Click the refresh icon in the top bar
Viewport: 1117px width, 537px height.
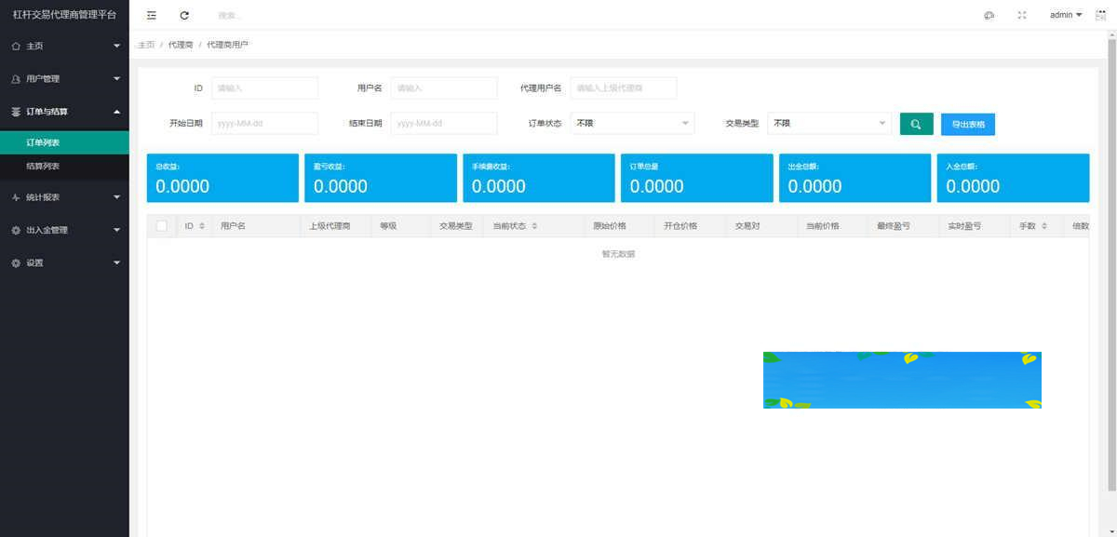[x=184, y=15]
